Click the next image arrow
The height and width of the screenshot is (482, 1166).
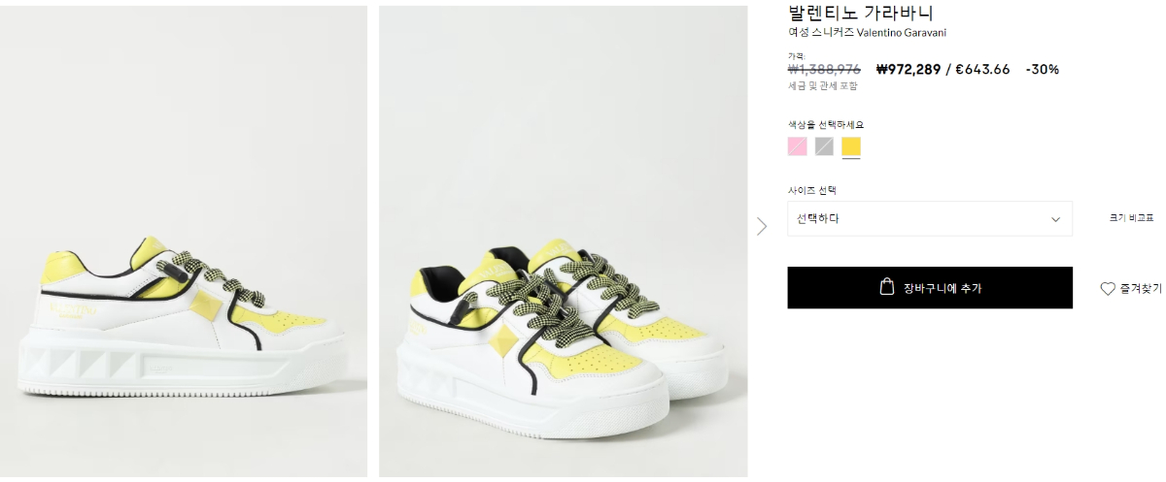point(762,226)
